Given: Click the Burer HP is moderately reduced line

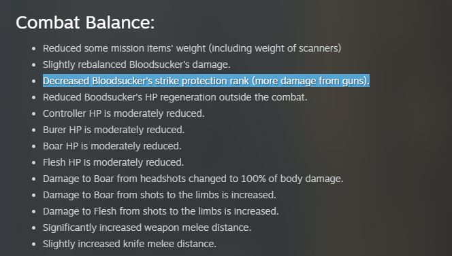Looking at the screenshot, I should click(114, 130).
